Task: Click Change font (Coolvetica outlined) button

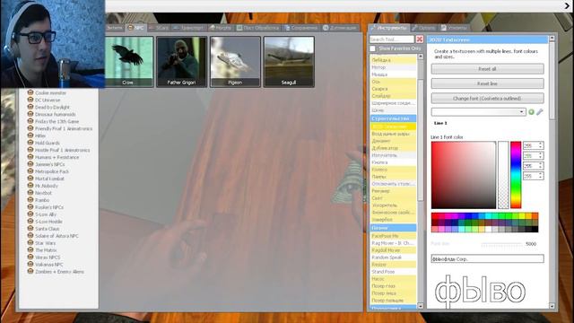Action: (x=487, y=99)
